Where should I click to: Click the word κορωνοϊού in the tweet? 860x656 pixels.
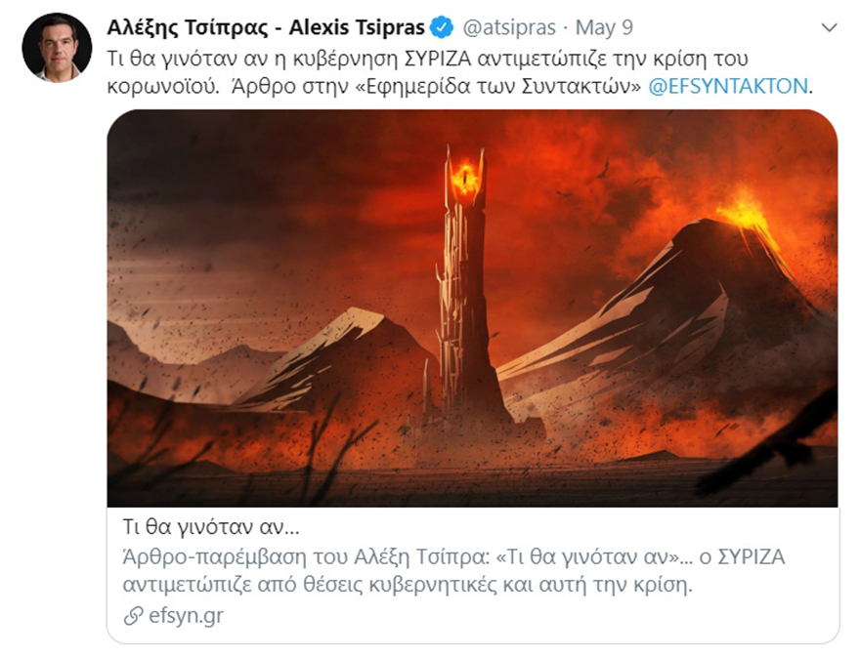point(163,87)
